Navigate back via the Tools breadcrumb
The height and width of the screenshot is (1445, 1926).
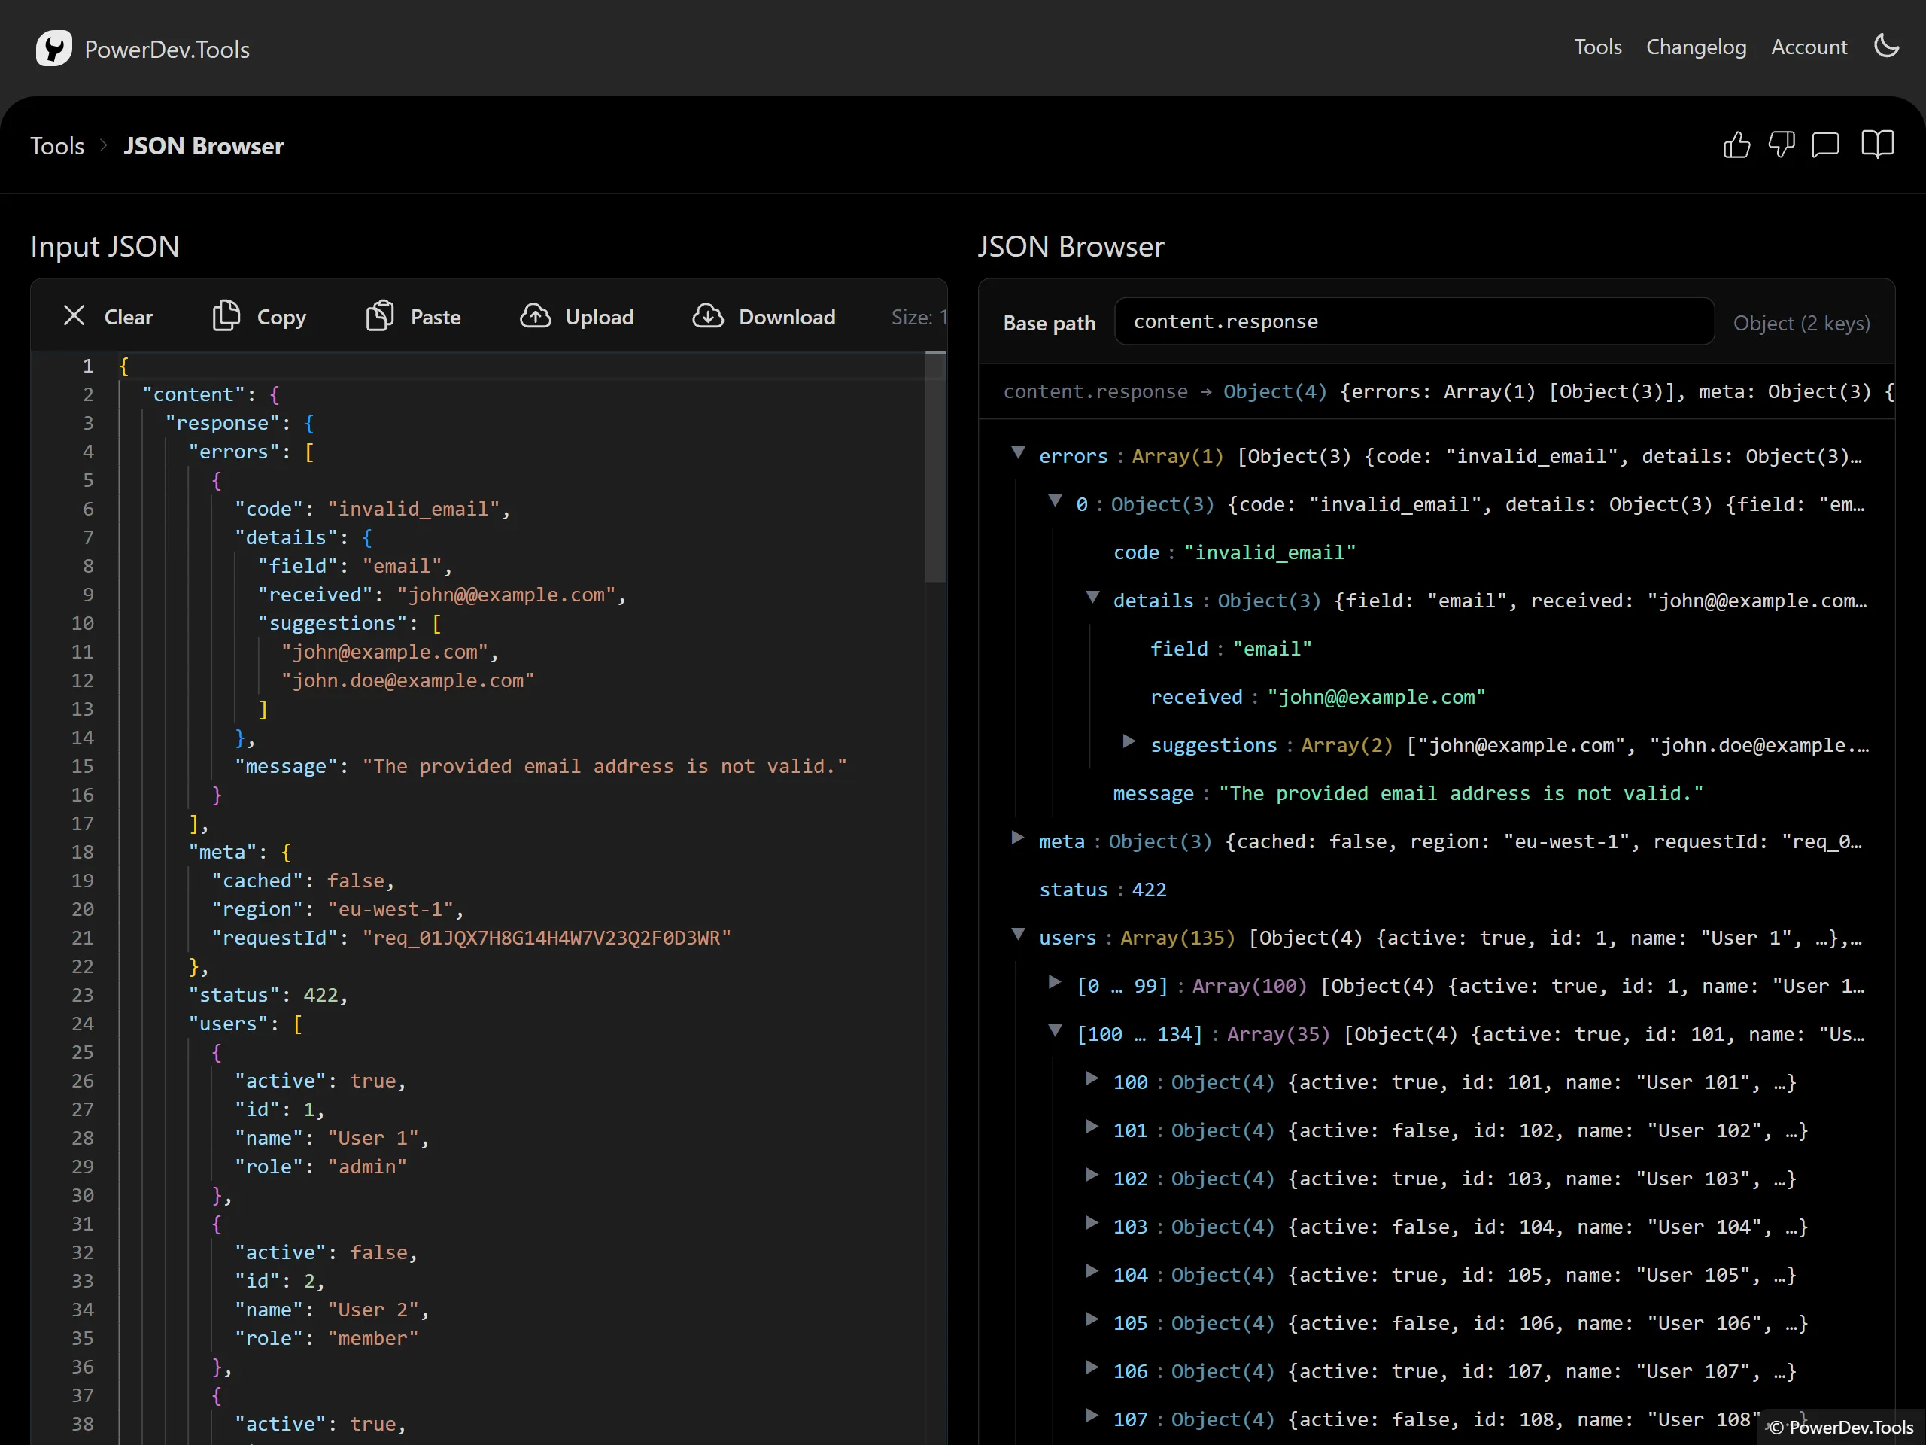[x=56, y=145]
